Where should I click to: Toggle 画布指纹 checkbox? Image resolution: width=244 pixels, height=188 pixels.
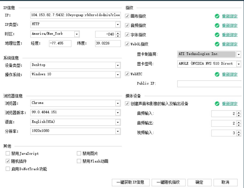127,16
